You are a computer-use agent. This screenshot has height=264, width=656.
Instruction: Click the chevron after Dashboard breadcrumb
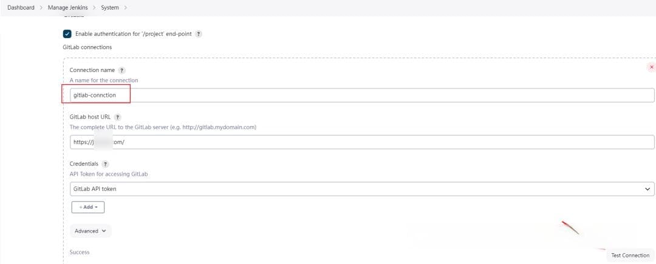[41, 7]
